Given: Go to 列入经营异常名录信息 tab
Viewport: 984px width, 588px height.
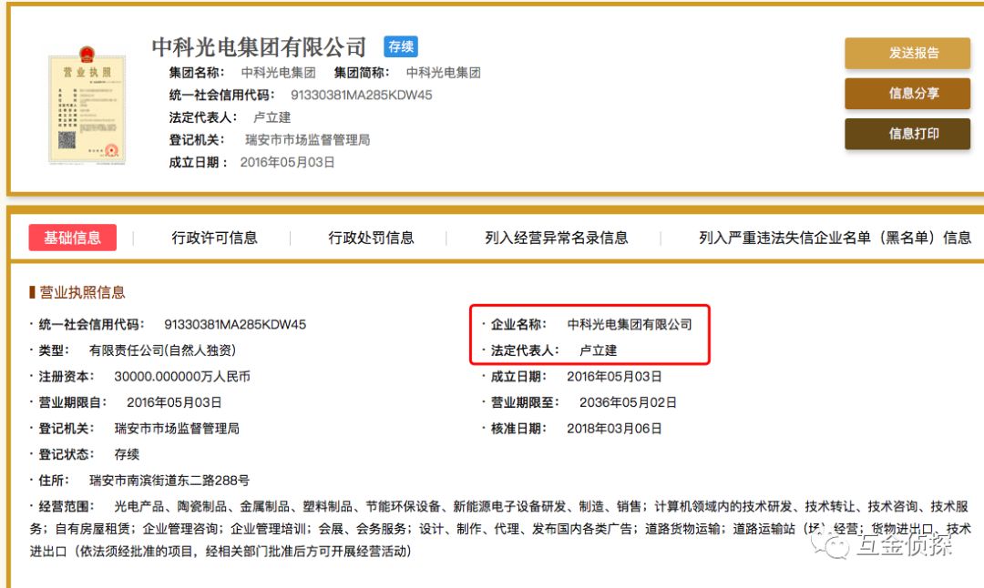Looking at the screenshot, I should tap(556, 238).
